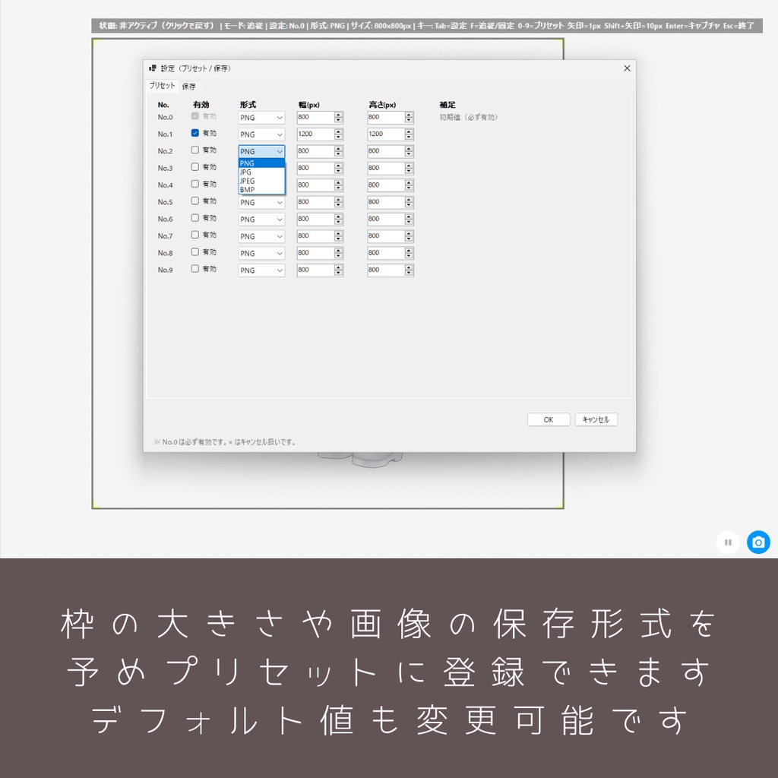Enable the No.3 preset checkbox
Screen dimensions: 778x778
(195, 166)
